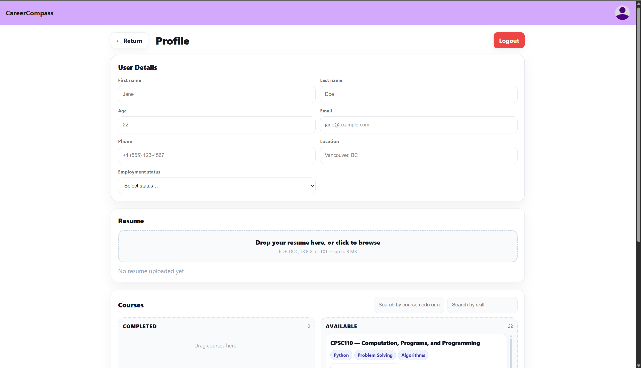Click the Email input field
Image resolution: width=641 pixels, height=368 pixels.
tap(419, 125)
